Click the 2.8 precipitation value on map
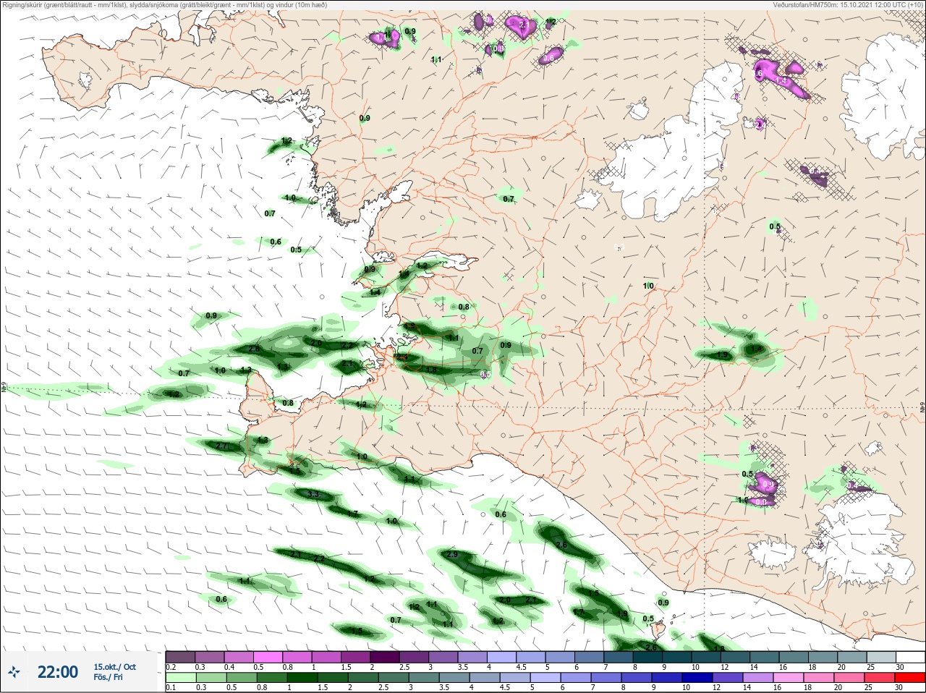Screen dimensions: 926x693 [x=253, y=349]
